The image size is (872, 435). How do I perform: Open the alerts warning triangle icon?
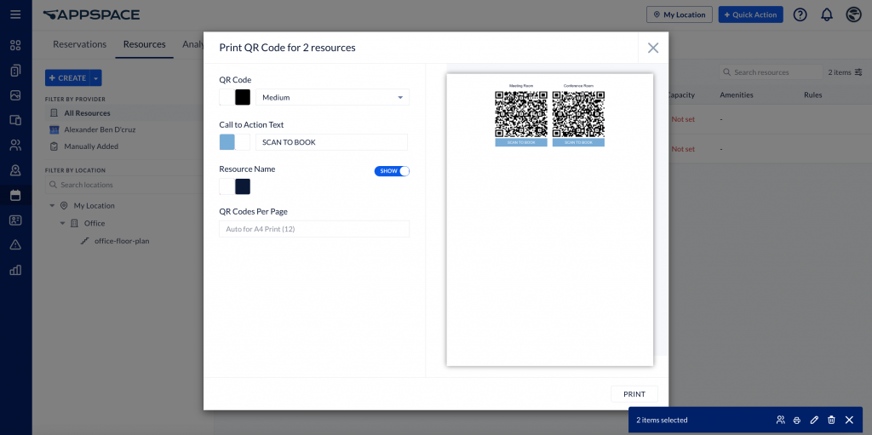point(15,245)
